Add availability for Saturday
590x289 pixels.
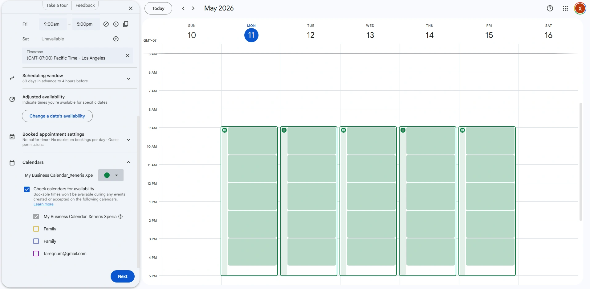[116, 39]
